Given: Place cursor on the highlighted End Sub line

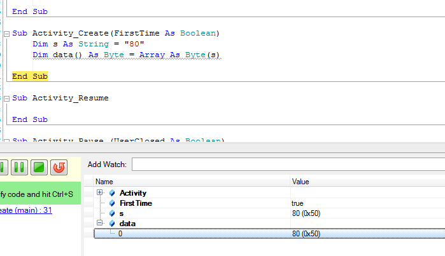Looking at the screenshot, I should coord(30,76).
